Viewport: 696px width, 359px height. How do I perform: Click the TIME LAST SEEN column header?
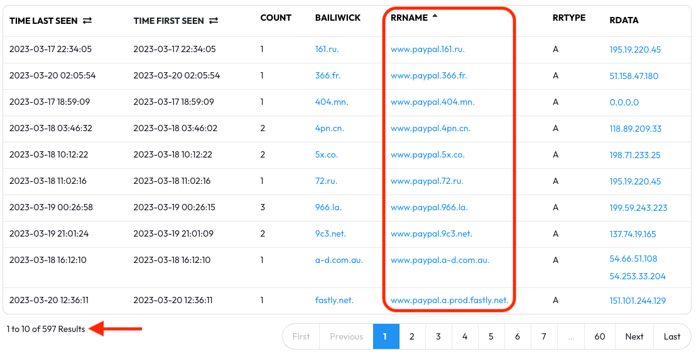point(43,21)
